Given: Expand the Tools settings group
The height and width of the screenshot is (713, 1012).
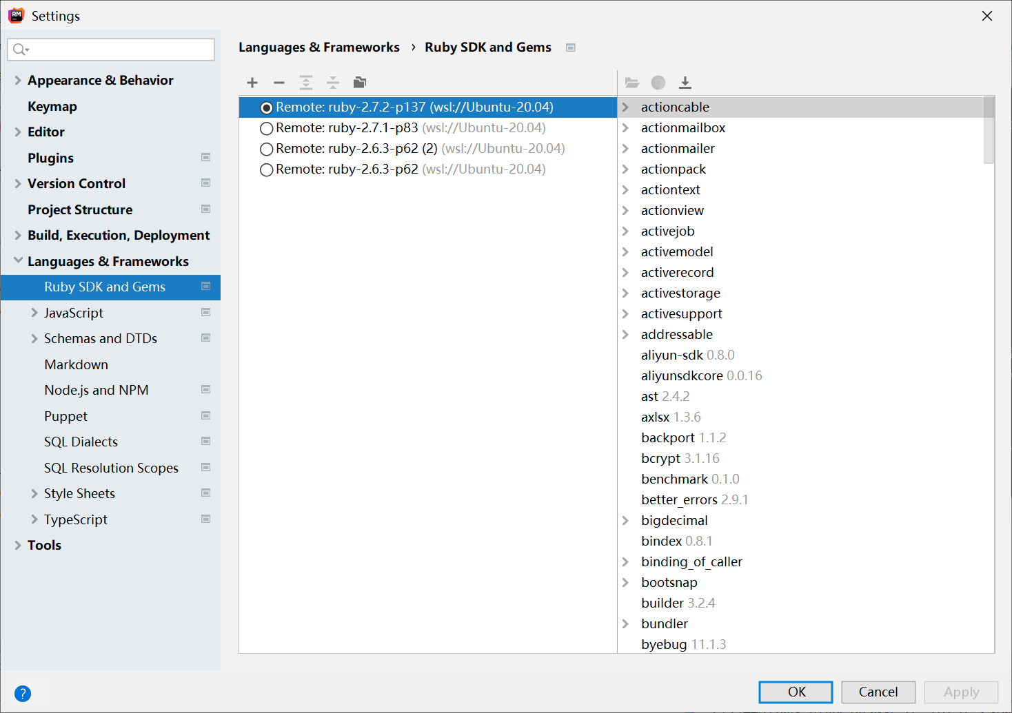Looking at the screenshot, I should point(18,545).
